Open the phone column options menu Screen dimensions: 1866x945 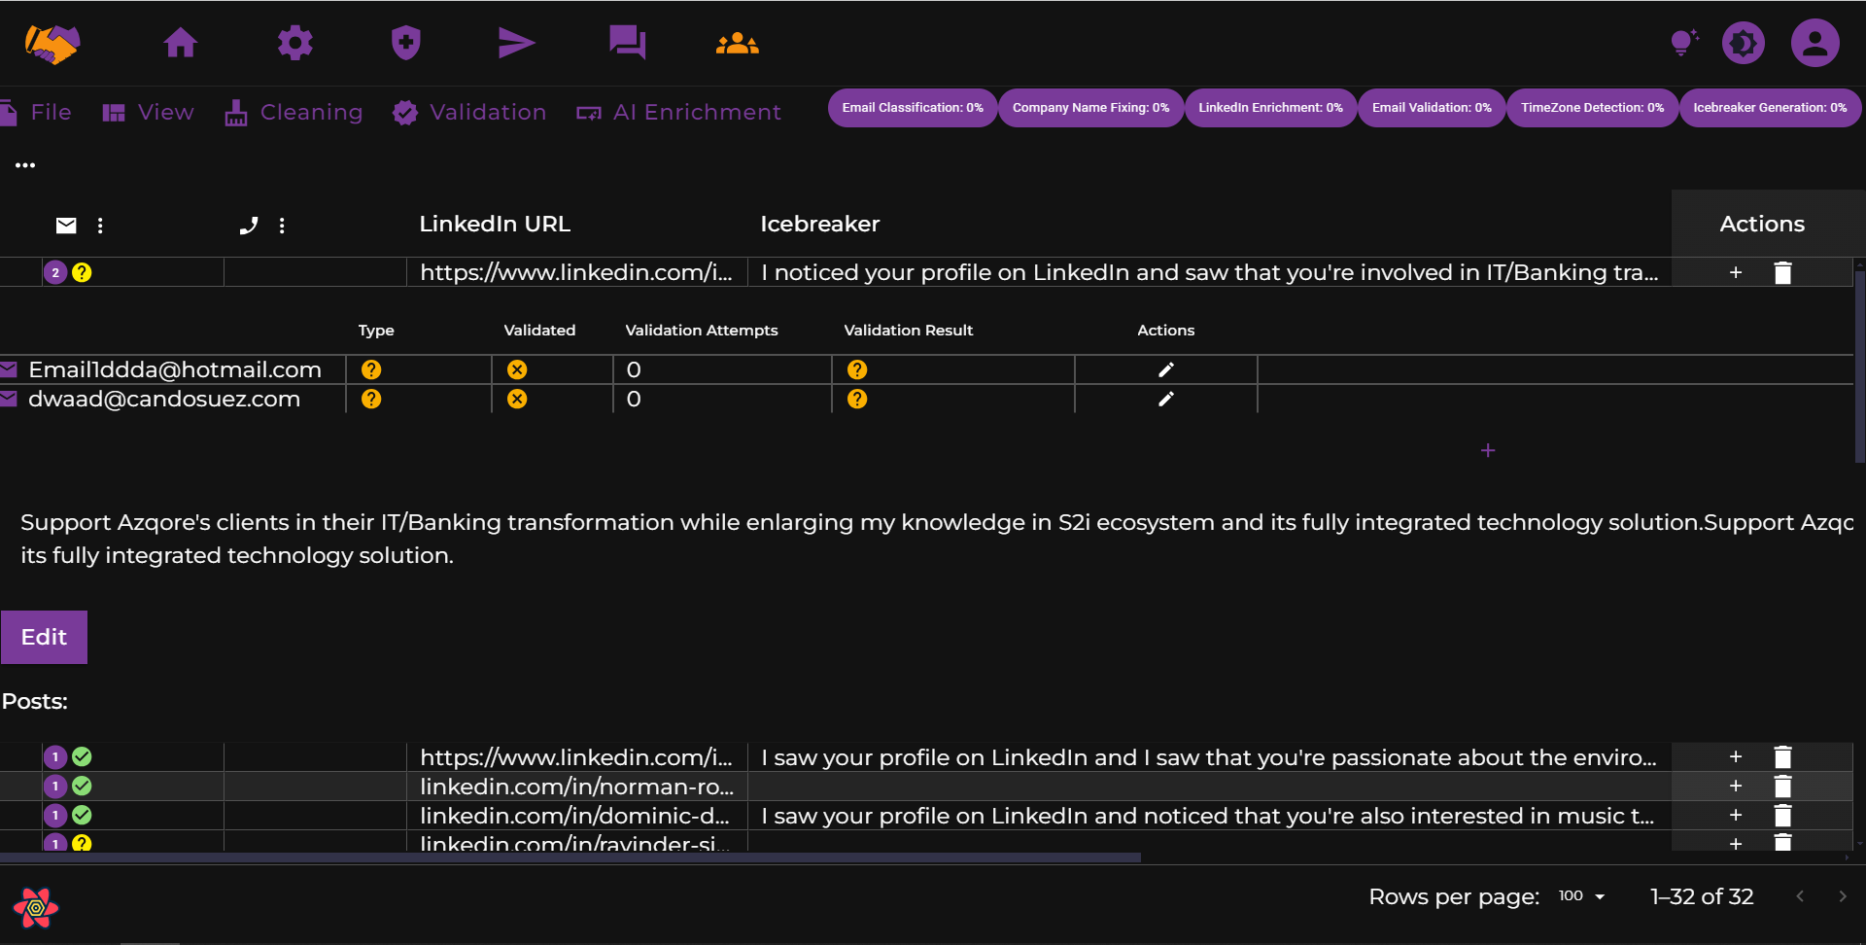(282, 226)
